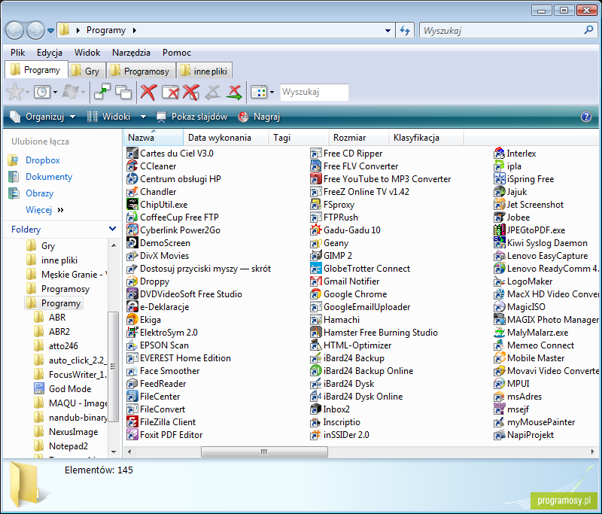Screen dimensions: 602x514
Task: Click the horizontal scrollbar thumb in file list
Action: tap(265, 452)
